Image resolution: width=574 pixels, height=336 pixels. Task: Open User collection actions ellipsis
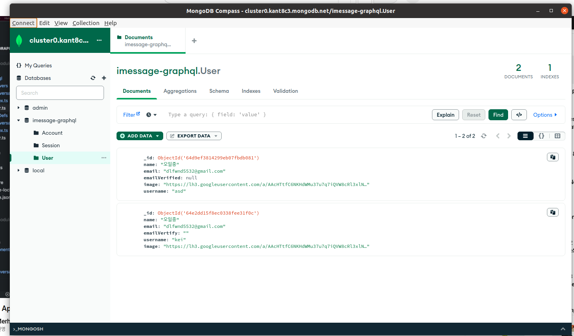pos(104,158)
